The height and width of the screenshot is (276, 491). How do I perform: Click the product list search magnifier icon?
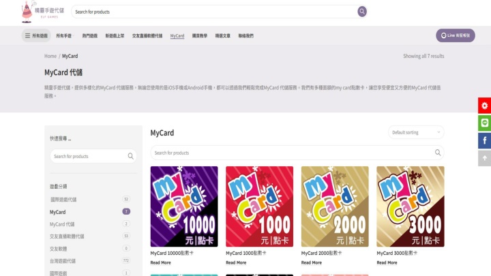(437, 153)
